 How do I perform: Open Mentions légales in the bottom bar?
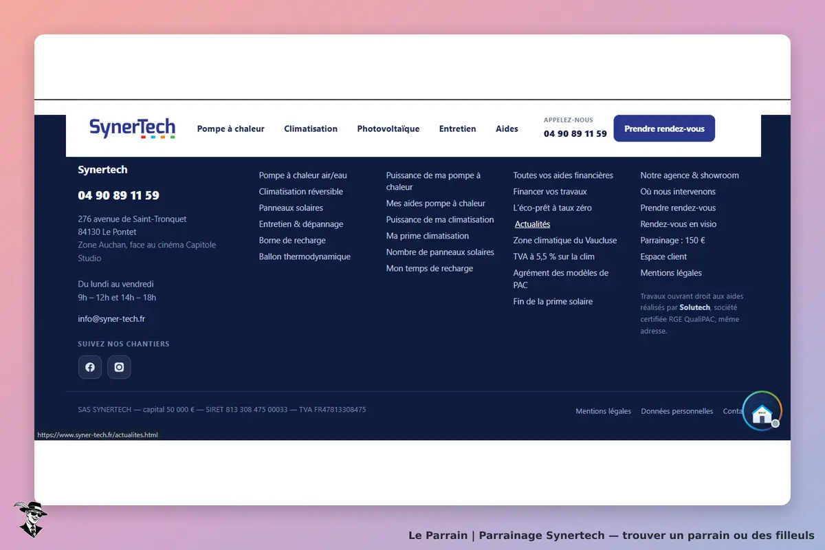[604, 411]
